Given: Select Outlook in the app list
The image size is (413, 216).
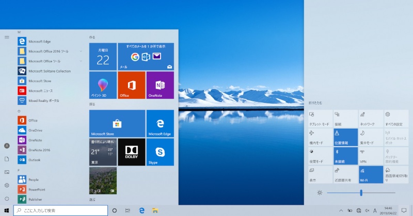Looking at the screenshot, I should (34, 159).
